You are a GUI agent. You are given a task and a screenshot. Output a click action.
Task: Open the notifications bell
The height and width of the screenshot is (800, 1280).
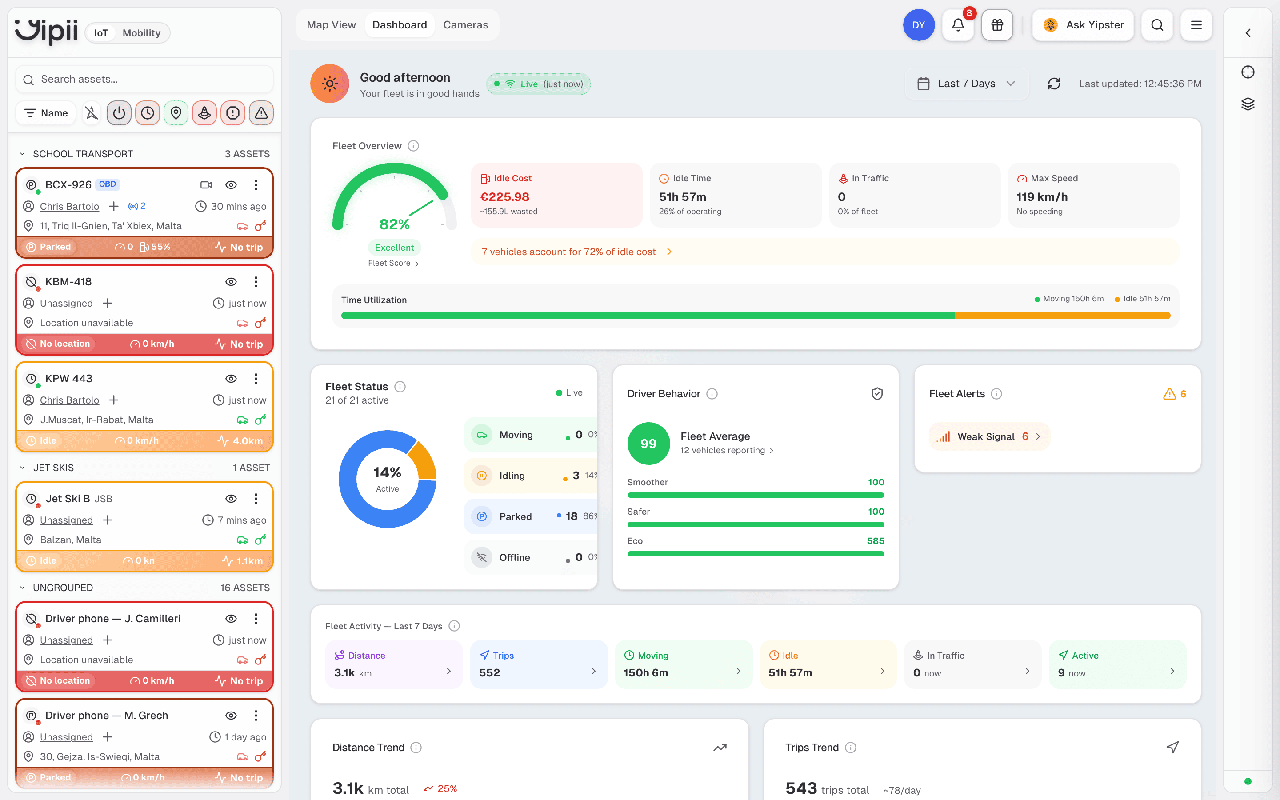958,25
